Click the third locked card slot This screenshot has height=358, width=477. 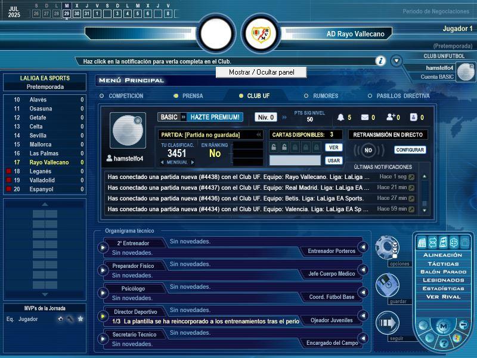[x=295, y=147]
